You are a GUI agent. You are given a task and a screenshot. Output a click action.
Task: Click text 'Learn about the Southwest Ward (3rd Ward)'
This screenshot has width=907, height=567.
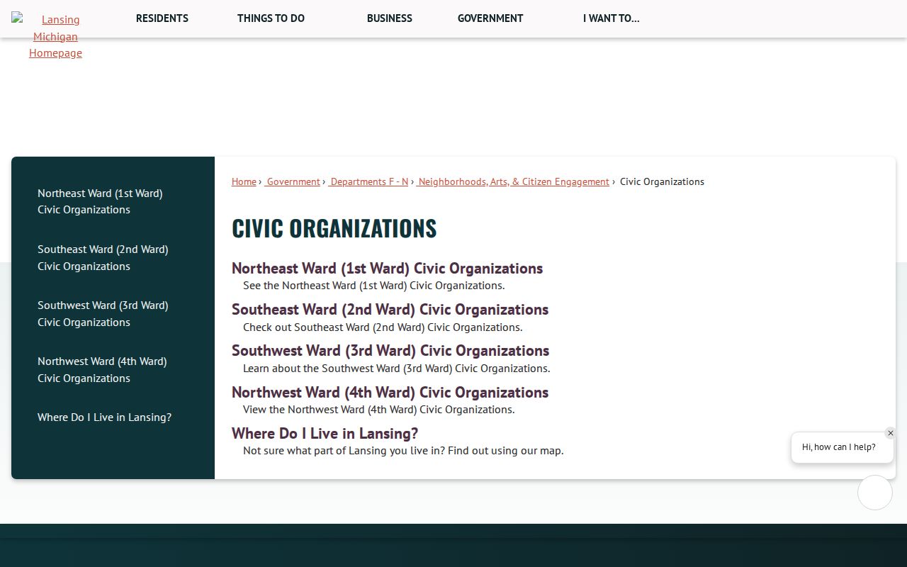pos(347,369)
